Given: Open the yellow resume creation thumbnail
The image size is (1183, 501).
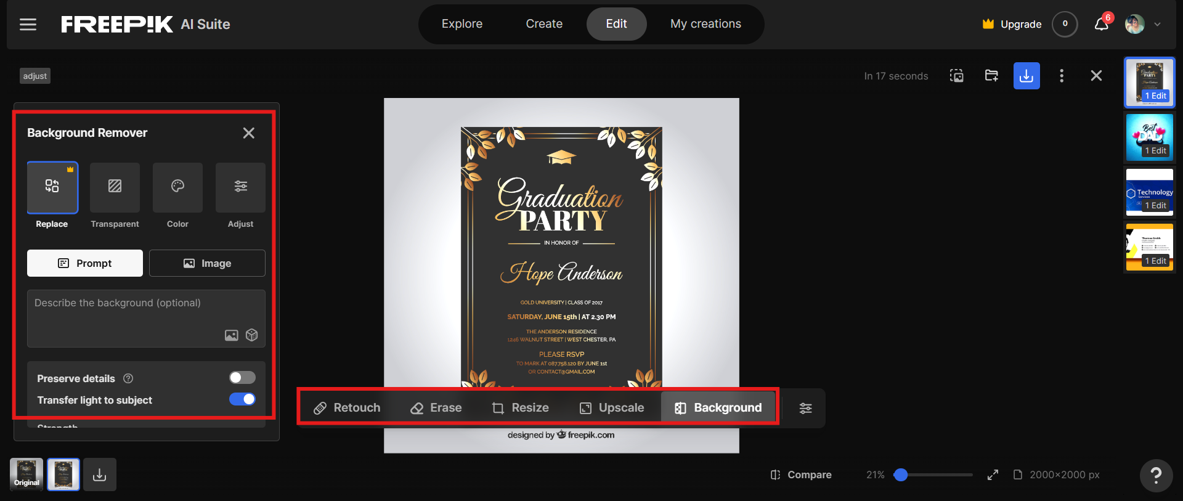Looking at the screenshot, I should (x=1150, y=248).
